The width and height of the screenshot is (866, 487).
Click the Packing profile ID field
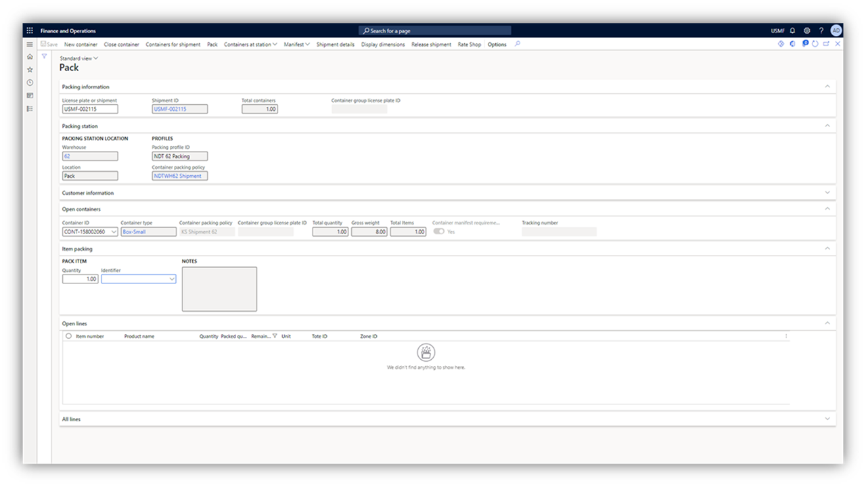tap(180, 156)
